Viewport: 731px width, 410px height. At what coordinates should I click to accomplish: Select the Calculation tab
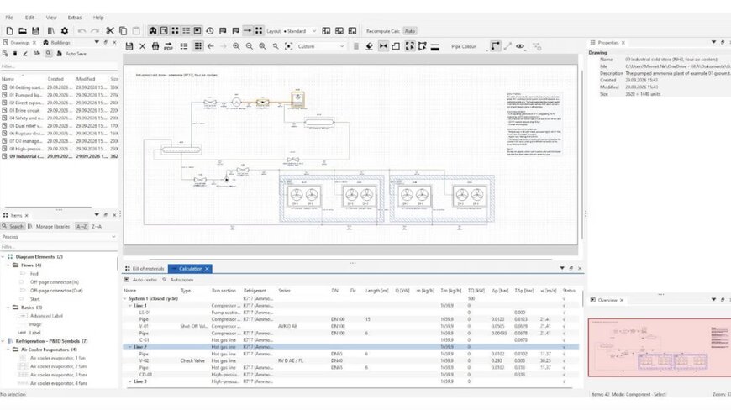[190, 269]
